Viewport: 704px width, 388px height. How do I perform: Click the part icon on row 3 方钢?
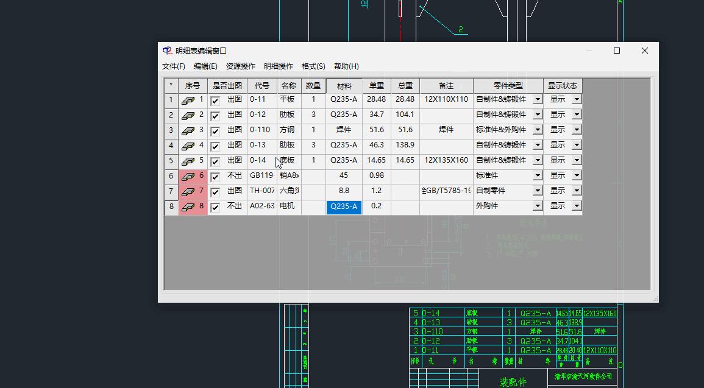click(x=189, y=130)
